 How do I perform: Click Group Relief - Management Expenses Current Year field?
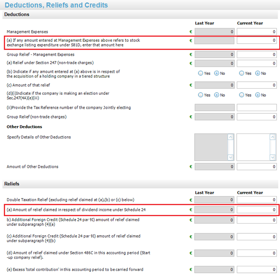pyautogui.click(x=257, y=54)
